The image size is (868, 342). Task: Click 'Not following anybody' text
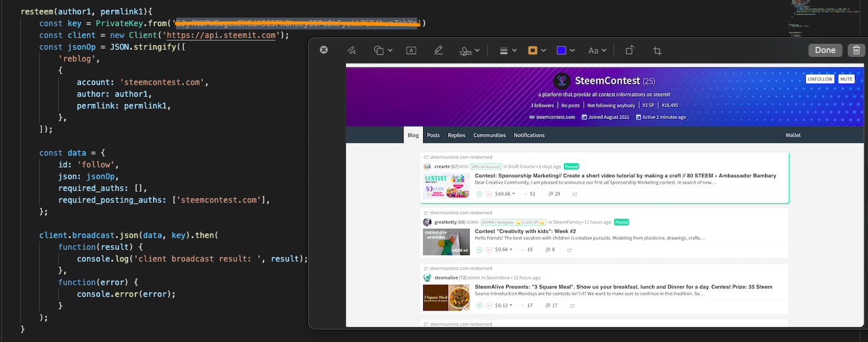tap(611, 105)
